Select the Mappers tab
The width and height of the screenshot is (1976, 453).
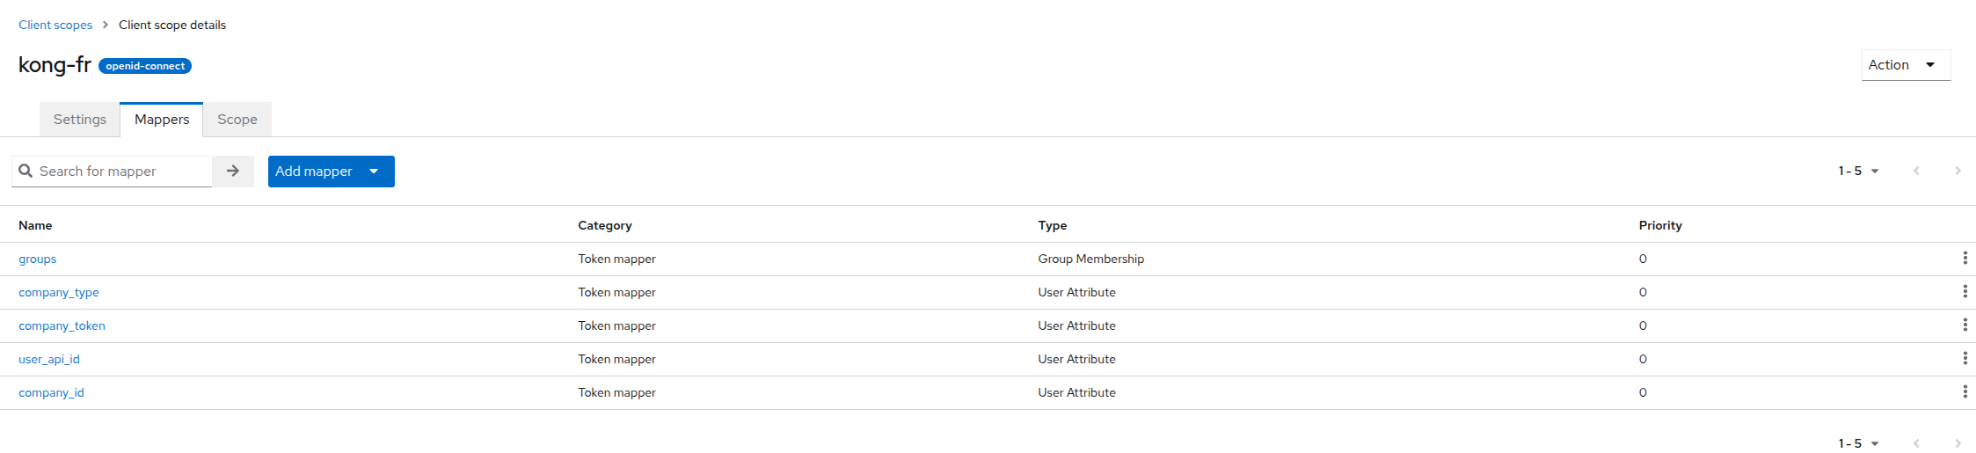[x=162, y=120]
